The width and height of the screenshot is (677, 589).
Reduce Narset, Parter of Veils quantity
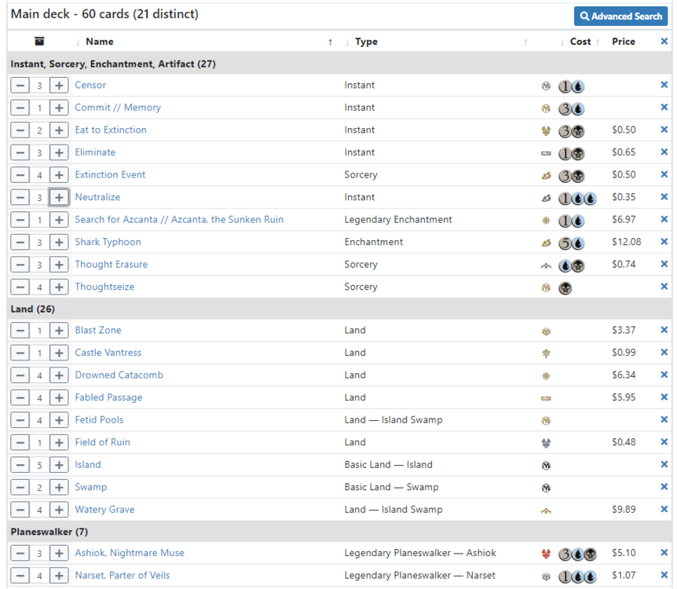click(x=20, y=576)
